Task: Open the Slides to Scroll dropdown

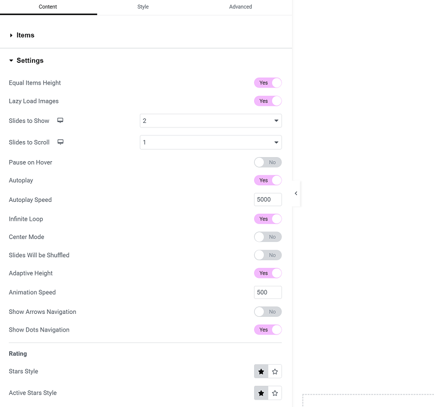Action: click(211, 142)
